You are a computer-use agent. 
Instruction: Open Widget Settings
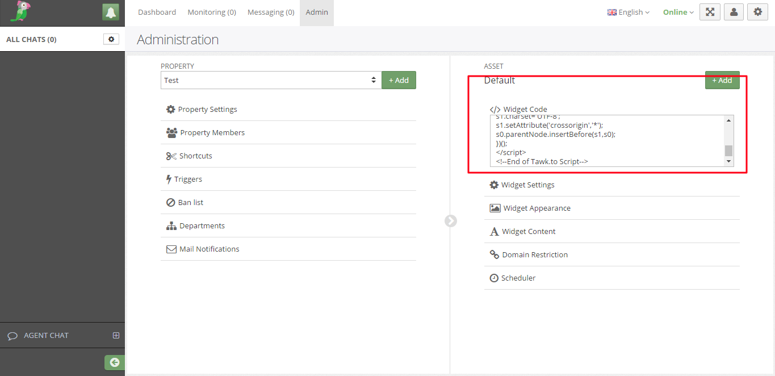[x=612, y=185]
